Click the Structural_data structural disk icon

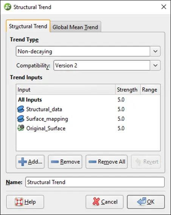click(21, 109)
